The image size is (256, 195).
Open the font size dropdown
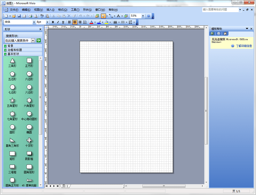pyautogui.click(x=46, y=22)
